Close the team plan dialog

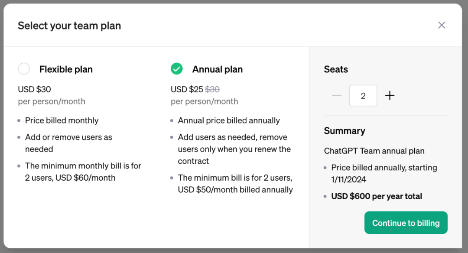(x=442, y=25)
